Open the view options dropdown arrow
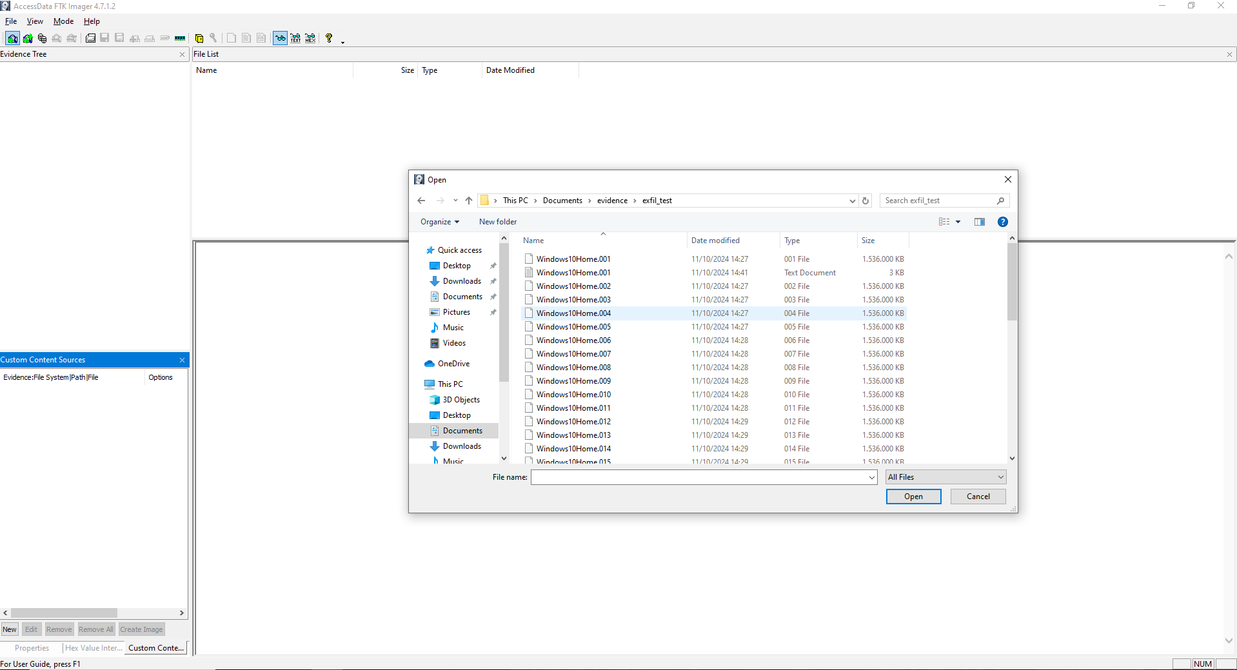 (958, 222)
